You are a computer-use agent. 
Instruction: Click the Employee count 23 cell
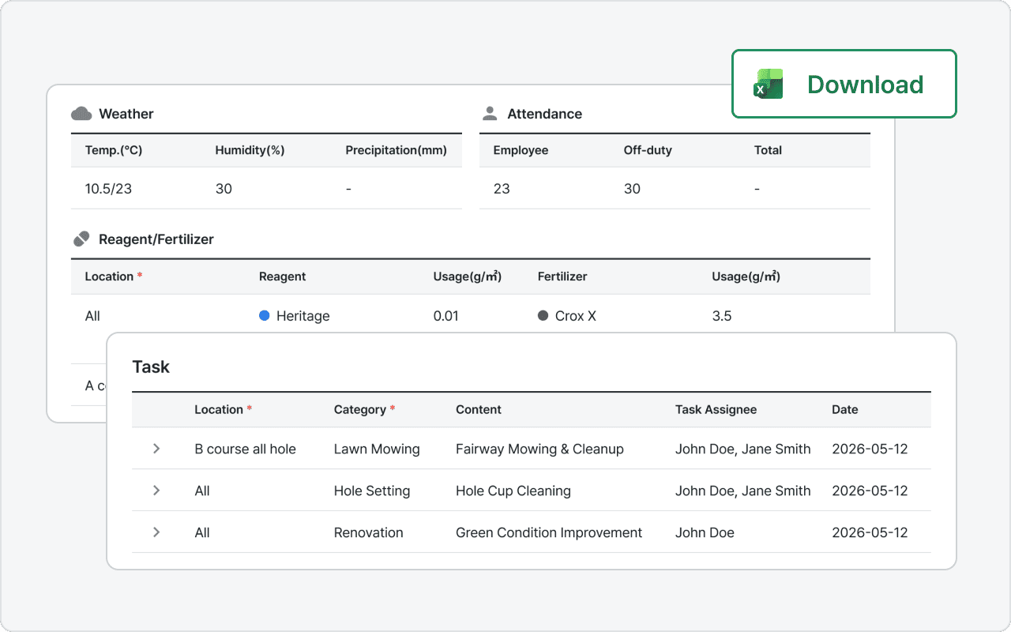pyautogui.click(x=502, y=189)
